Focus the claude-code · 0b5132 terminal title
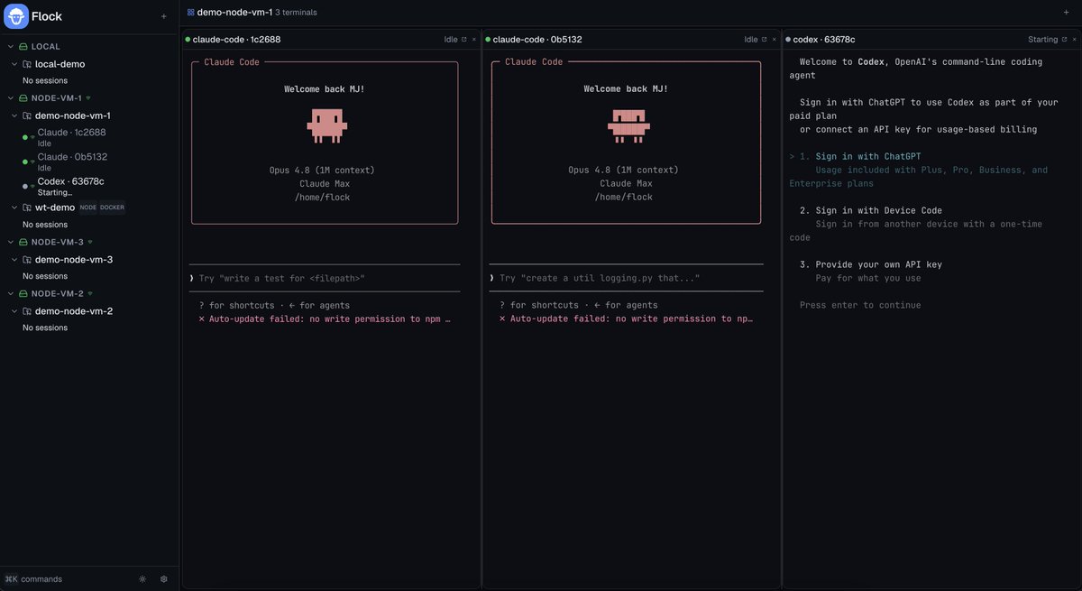Image resolution: width=1082 pixels, height=591 pixels. (537, 40)
